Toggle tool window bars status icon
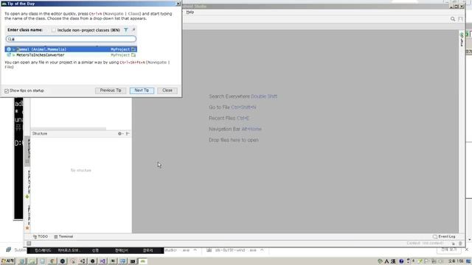The image size is (472, 265). (29, 244)
